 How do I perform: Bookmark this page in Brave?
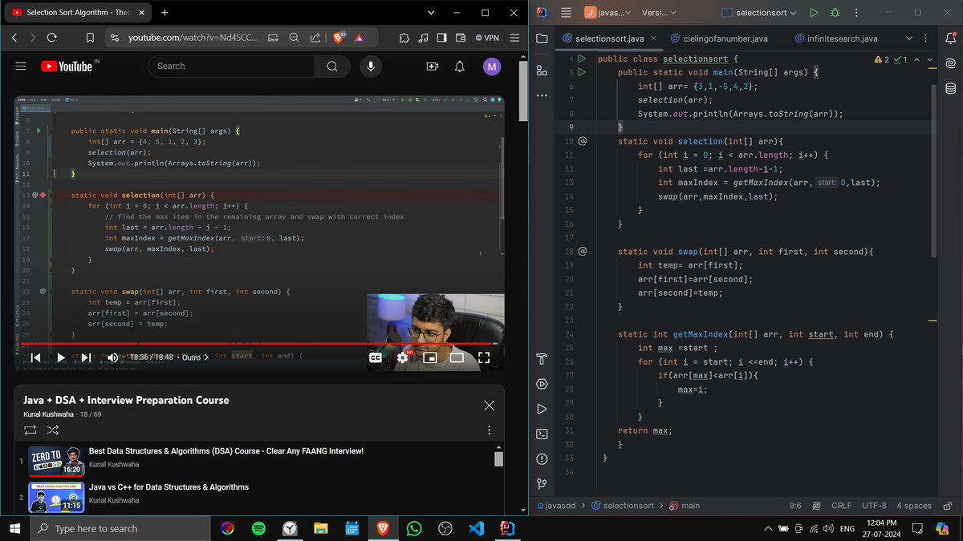[90, 38]
